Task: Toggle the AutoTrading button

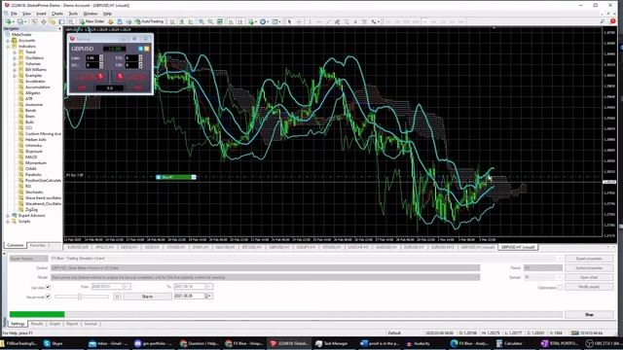Action: pyautogui.click(x=149, y=21)
